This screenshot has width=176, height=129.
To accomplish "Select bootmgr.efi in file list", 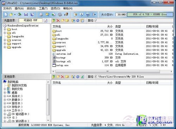I will 63,61.
